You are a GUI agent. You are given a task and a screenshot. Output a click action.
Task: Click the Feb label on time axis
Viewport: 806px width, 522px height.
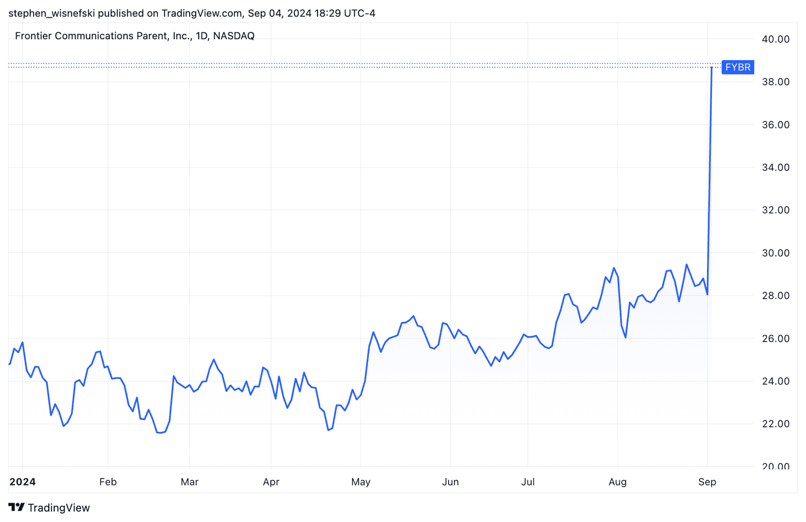(x=108, y=482)
